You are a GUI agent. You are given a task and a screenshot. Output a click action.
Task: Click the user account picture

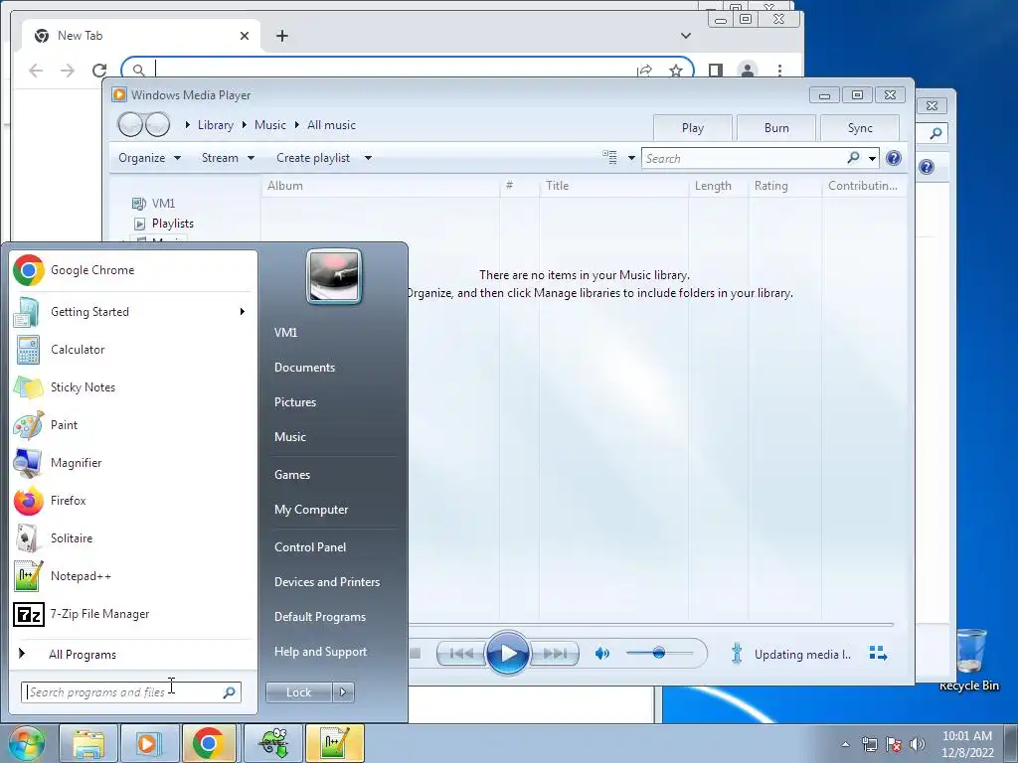click(334, 276)
